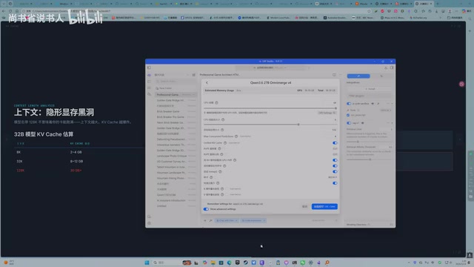Viewport: 474px width, 267px height.
Task: Click the wrench icon on js-code-sandbox plugin
Action: [x=378, y=104]
